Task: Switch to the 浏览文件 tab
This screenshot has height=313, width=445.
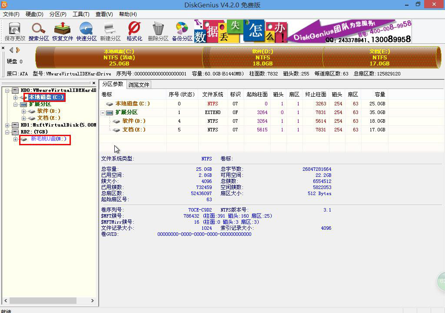Action: pos(139,85)
